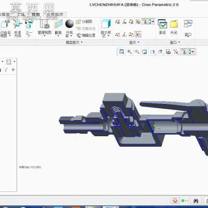Toggle axis display in the ribbon
Image resolution: width=208 pixels, height=208 pixels.
click(x=124, y=22)
